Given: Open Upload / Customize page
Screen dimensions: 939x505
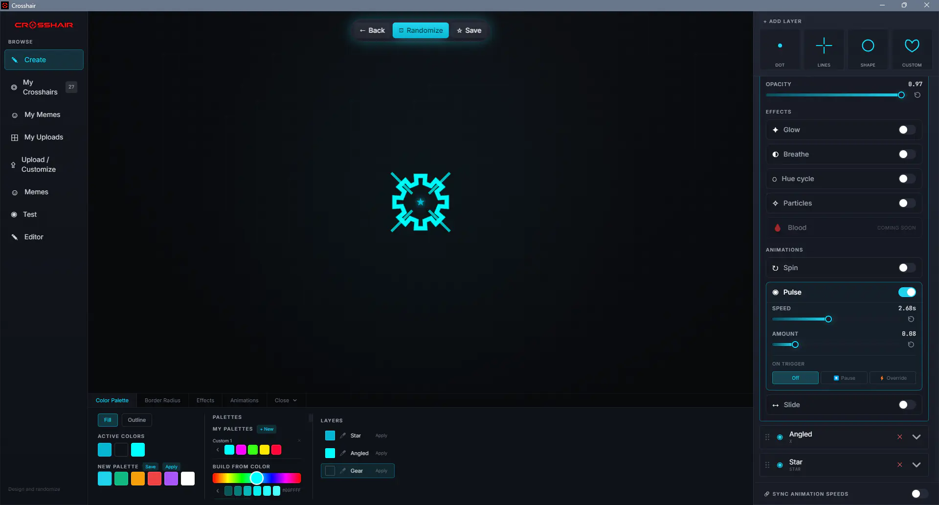Looking at the screenshot, I should coord(44,164).
